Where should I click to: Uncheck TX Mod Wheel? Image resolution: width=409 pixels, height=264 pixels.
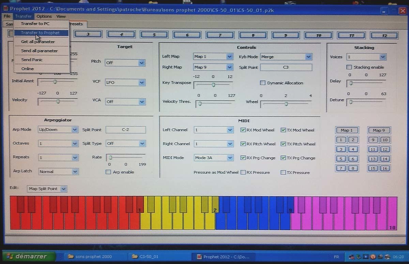tap(283, 130)
